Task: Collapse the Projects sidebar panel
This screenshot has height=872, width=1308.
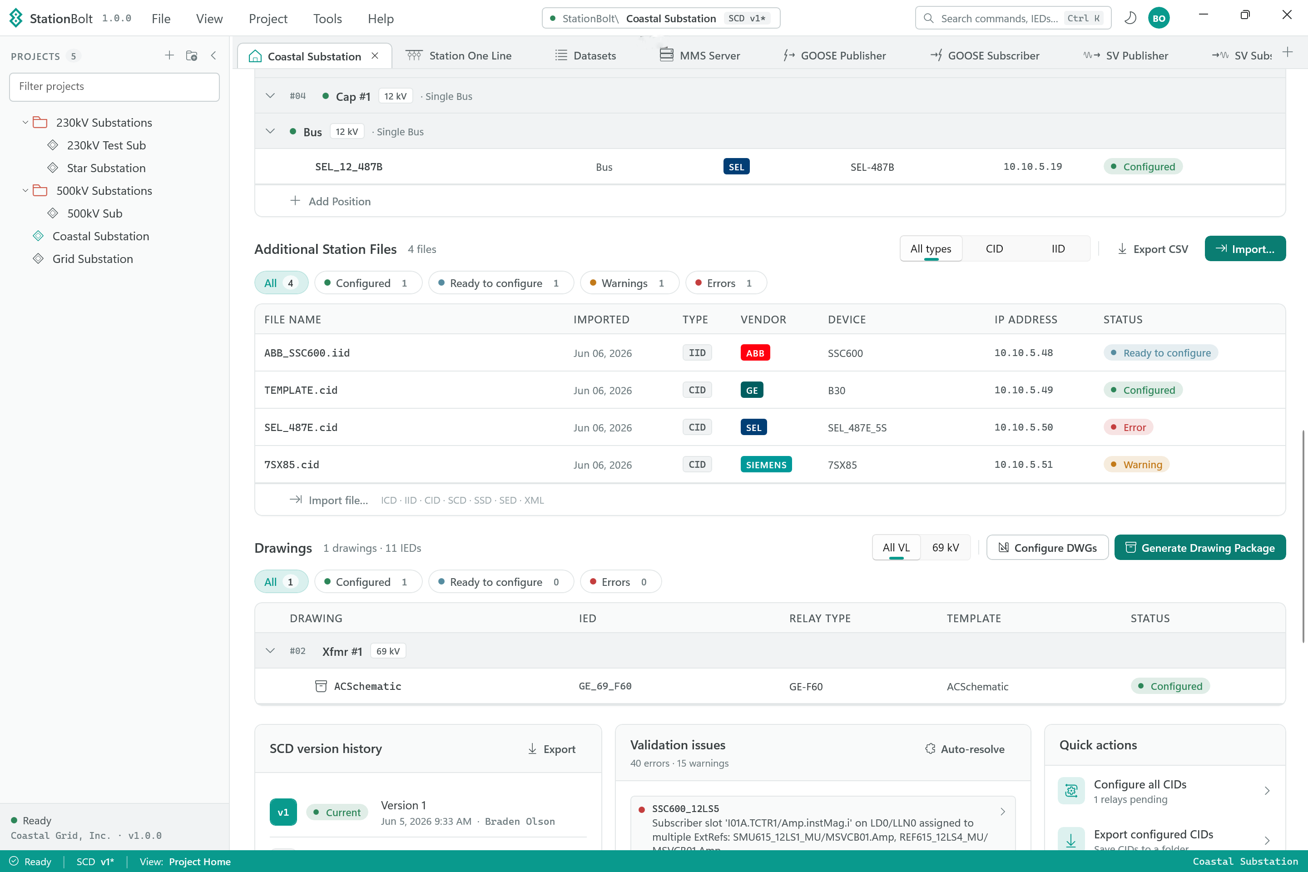Action: pyautogui.click(x=213, y=55)
